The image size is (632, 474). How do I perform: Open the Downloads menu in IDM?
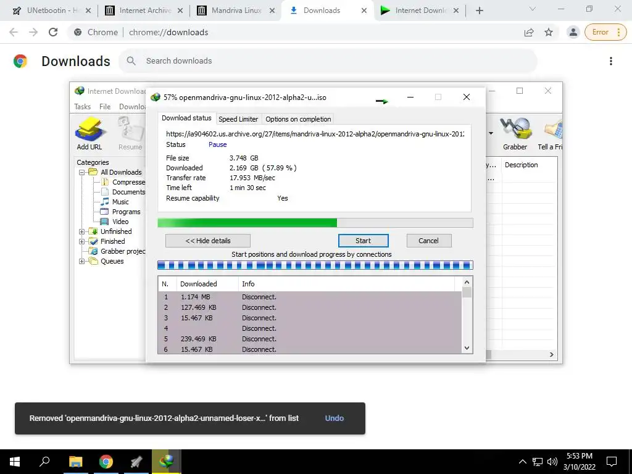click(x=132, y=106)
